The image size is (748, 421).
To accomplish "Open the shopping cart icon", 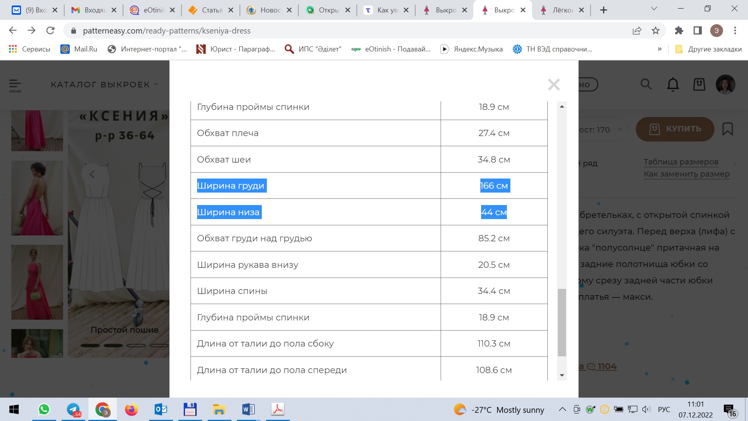I will tap(699, 84).
